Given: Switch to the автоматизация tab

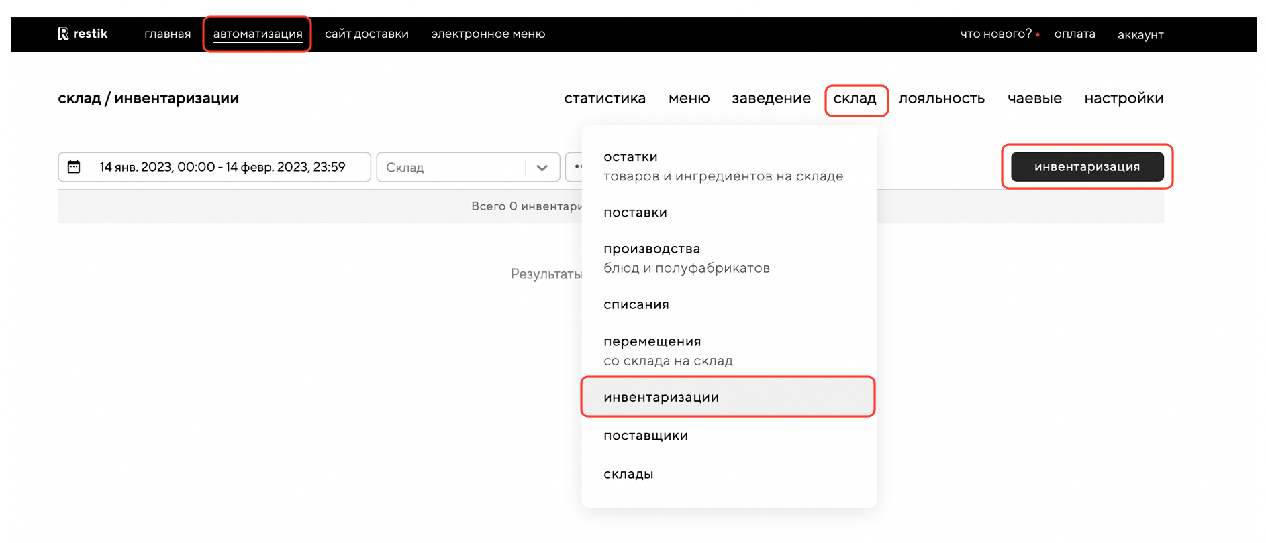Looking at the screenshot, I should click(258, 34).
